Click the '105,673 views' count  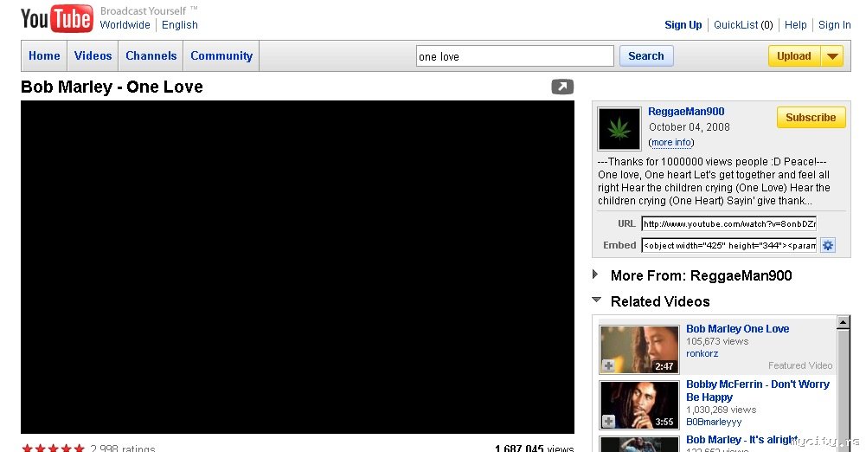(x=717, y=341)
